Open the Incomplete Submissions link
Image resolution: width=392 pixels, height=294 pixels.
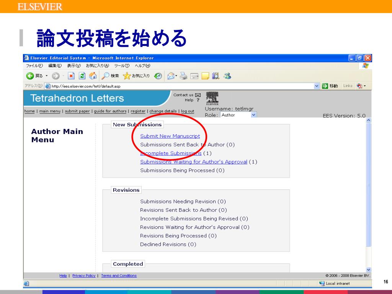coord(171,153)
